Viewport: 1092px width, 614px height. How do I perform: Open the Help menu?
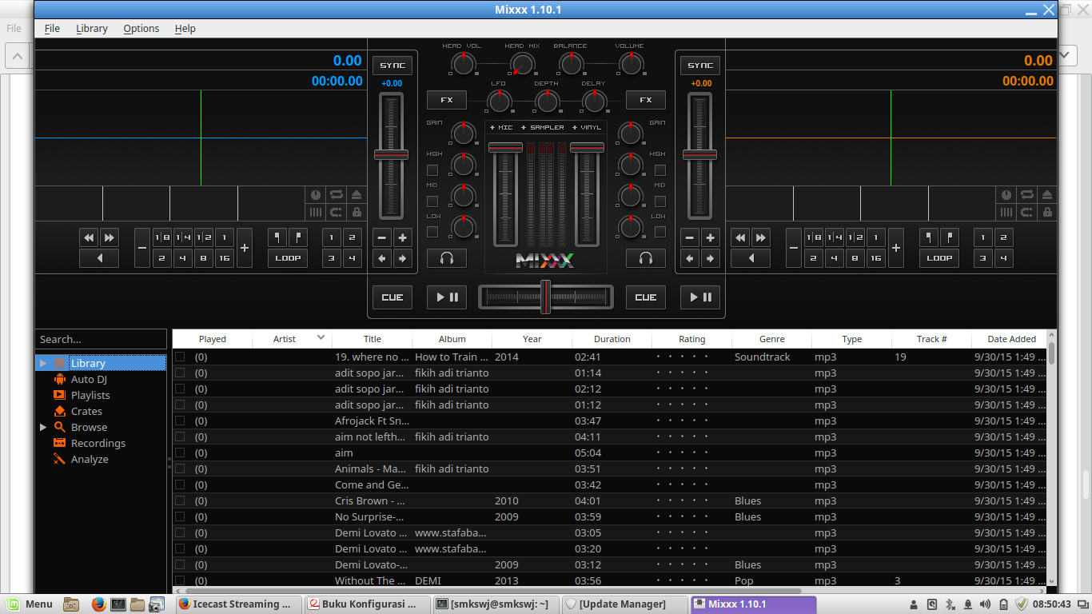tap(185, 28)
